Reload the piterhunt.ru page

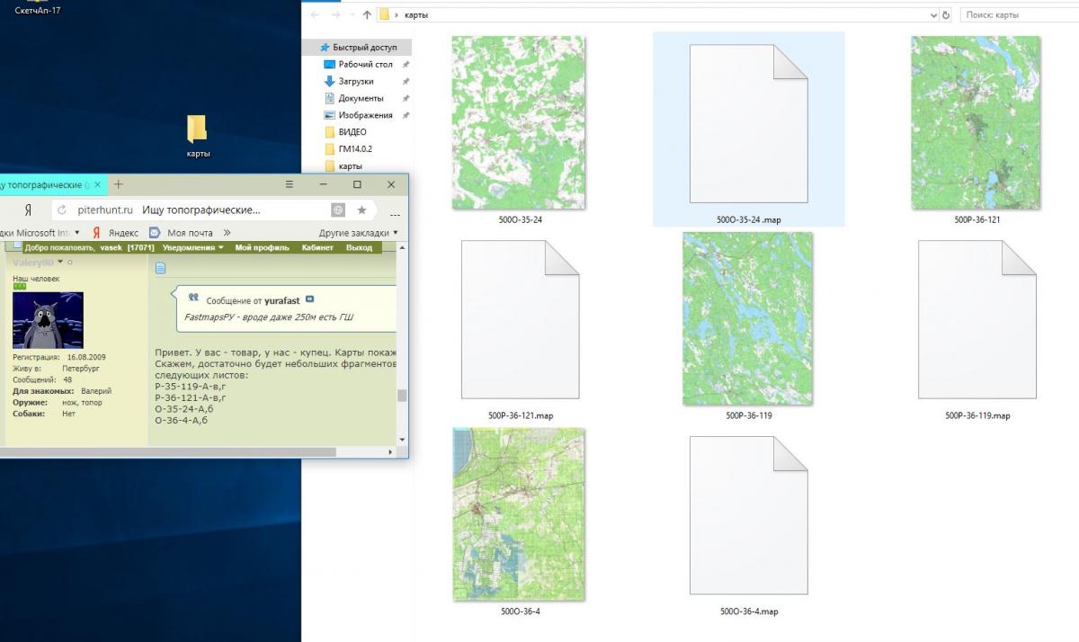(61, 210)
